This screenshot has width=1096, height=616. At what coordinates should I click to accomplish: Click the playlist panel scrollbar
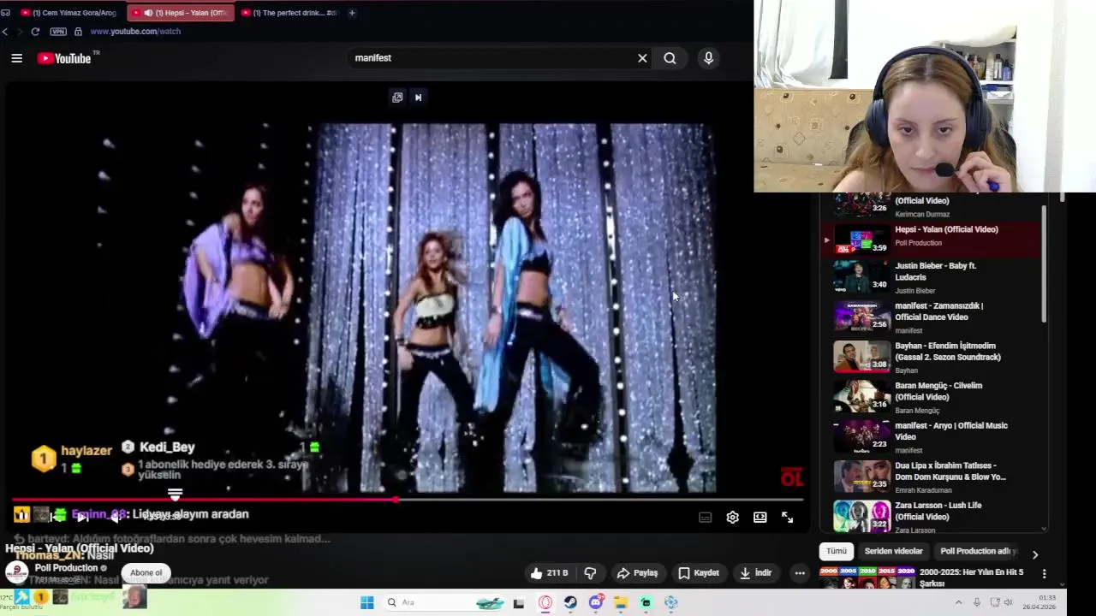pos(1044,264)
